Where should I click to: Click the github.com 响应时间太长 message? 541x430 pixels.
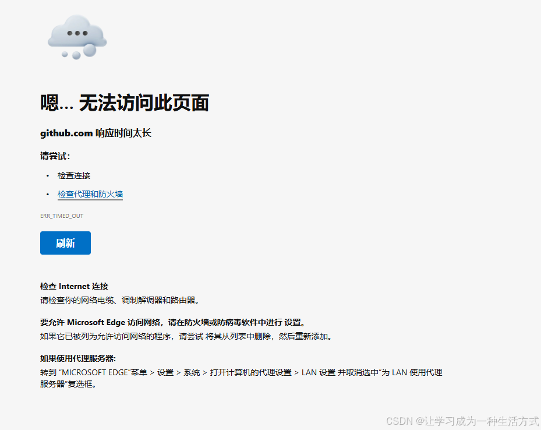tap(96, 133)
